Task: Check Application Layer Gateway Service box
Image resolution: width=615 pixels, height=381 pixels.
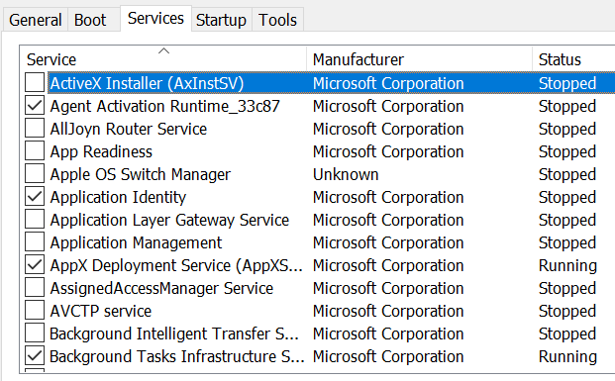Action: click(35, 219)
